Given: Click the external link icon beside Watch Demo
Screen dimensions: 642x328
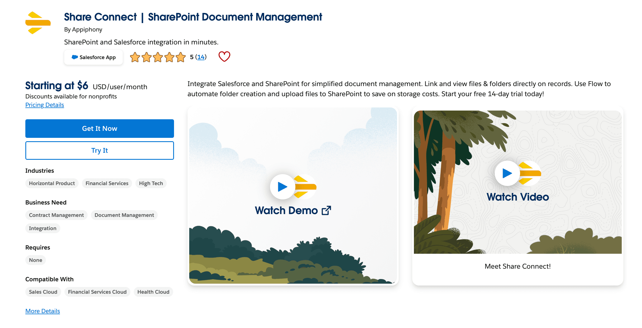Looking at the screenshot, I should (x=327, y=210).
